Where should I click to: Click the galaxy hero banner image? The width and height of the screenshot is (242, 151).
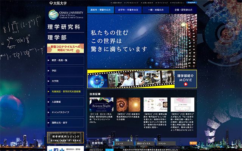tap(142, 41)
